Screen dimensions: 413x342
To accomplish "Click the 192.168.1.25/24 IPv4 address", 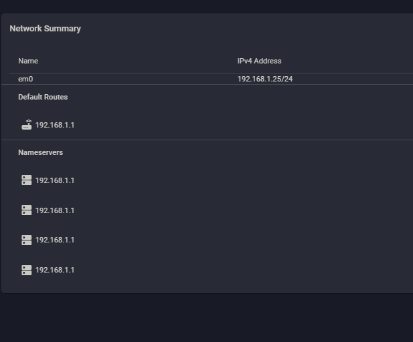I will [x=265, y=79].
